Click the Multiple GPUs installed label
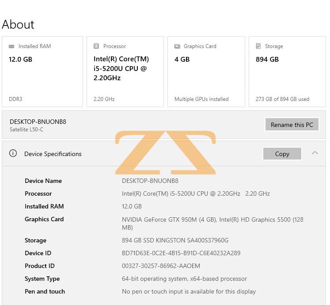This screenshot has width=330, height=305. coord(201,99)
